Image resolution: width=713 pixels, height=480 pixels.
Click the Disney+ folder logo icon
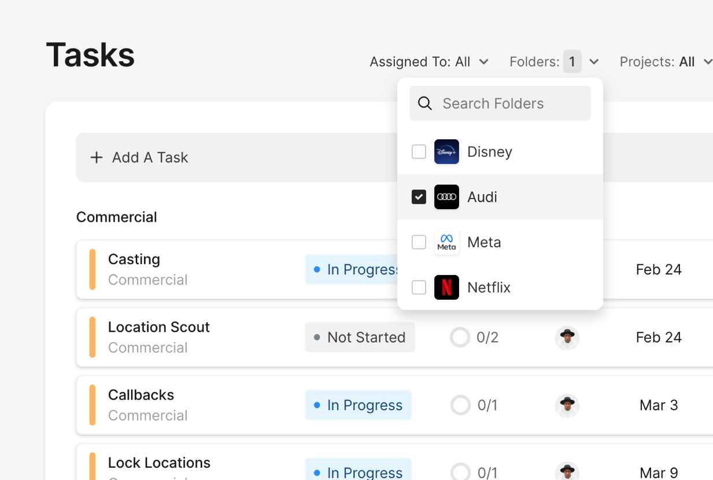point(446,152)
